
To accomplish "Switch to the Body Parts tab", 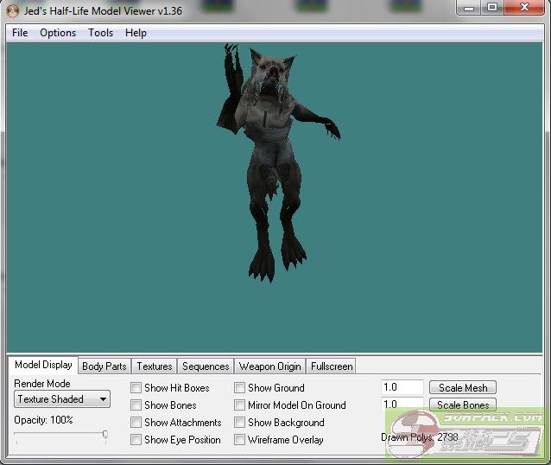I will (104, 366).
